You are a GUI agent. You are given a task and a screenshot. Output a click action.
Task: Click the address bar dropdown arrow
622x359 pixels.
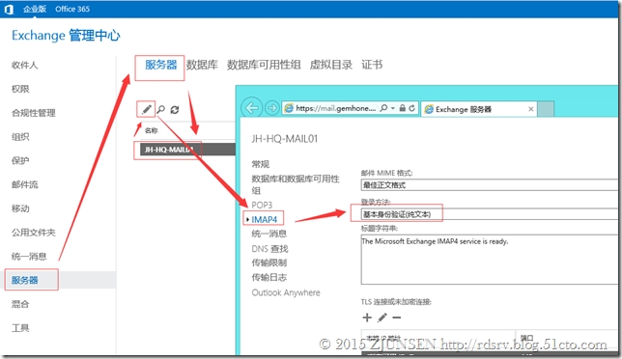click(393, 108)
